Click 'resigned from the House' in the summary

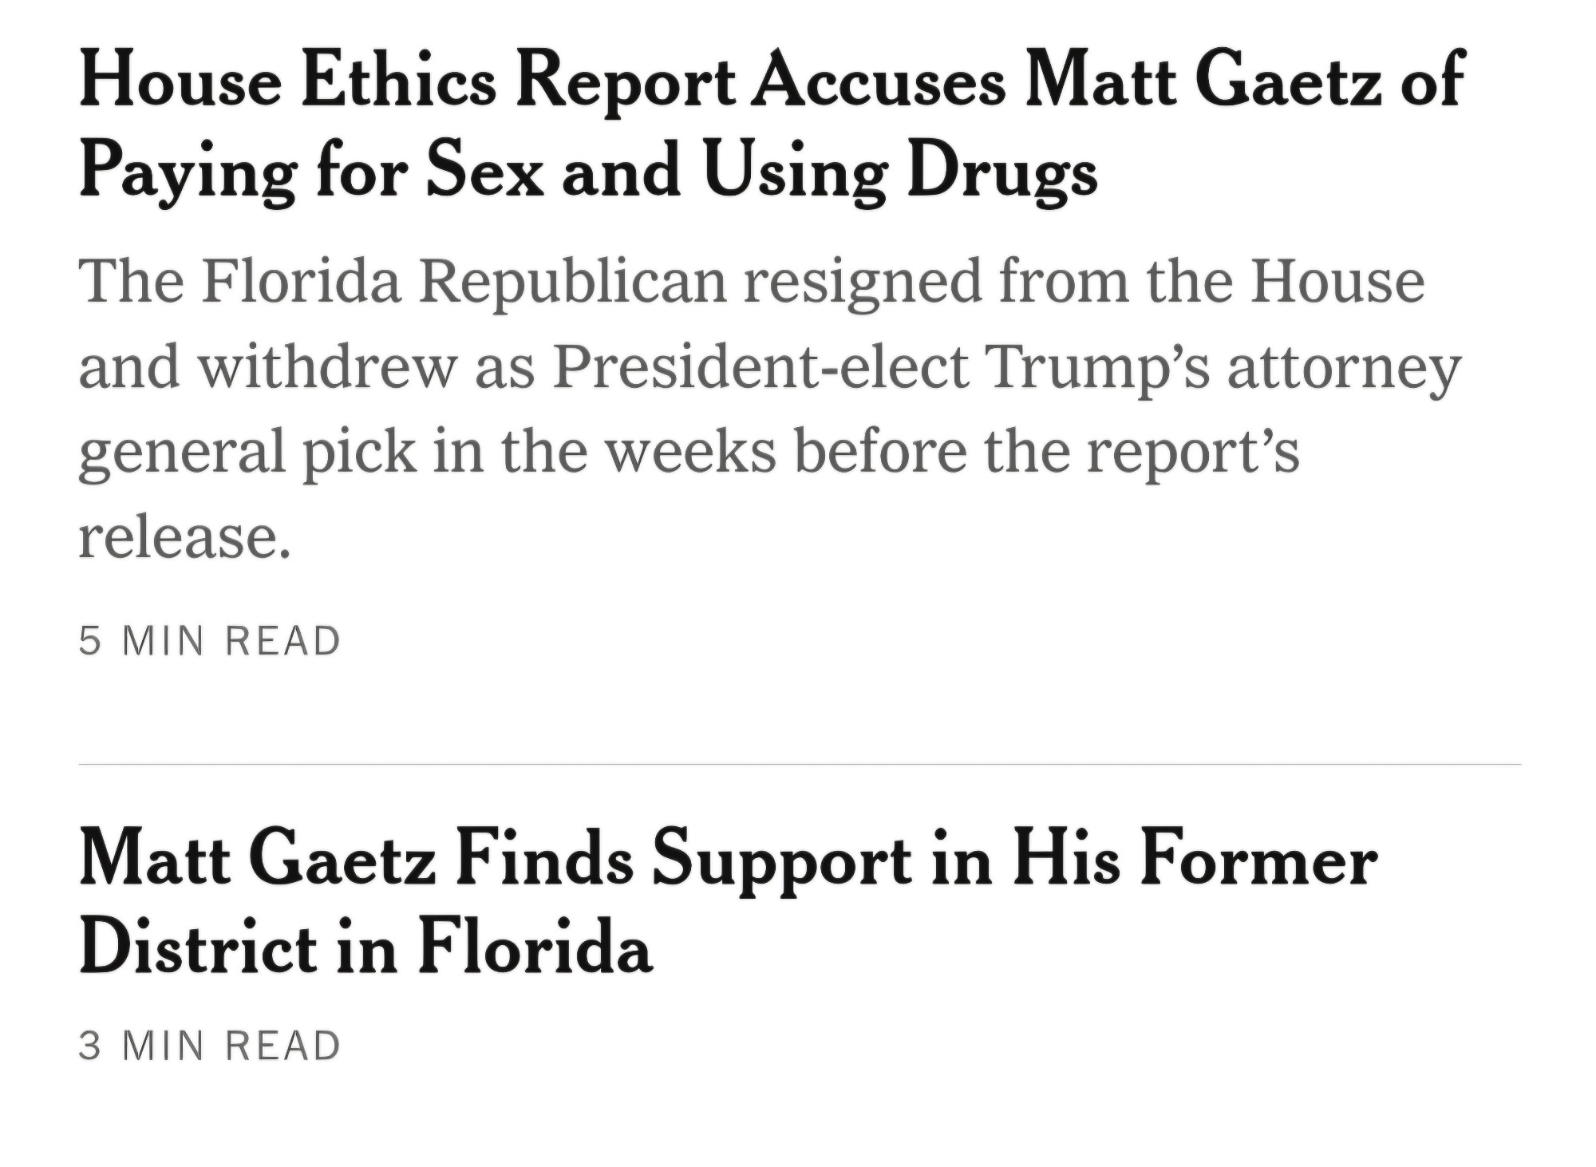(x=1084, y=284)
